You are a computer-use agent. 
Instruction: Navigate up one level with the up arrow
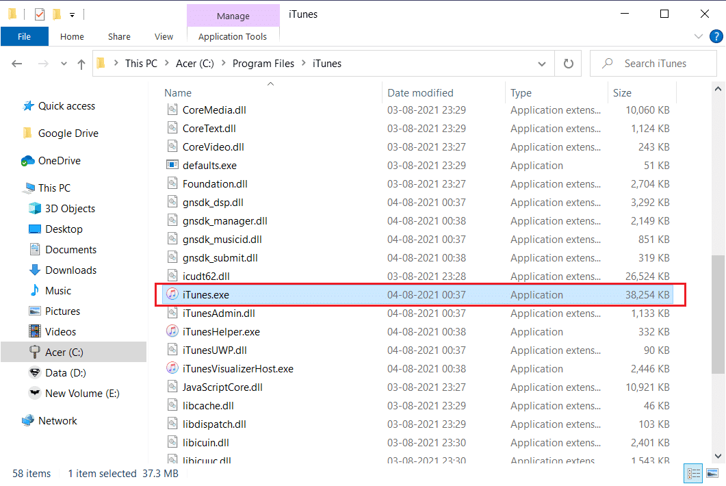[81, 63]
